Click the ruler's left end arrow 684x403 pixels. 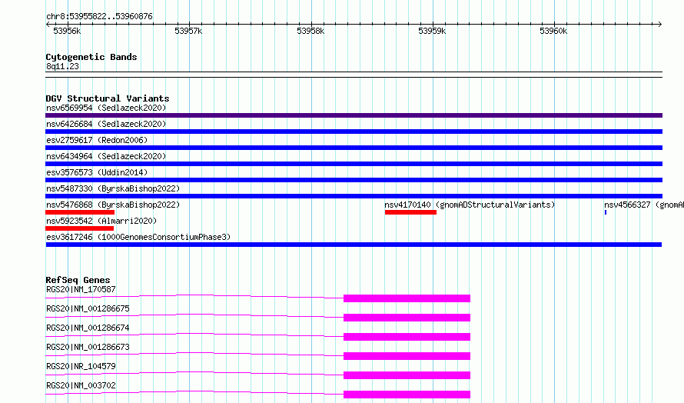click(48, 24)
